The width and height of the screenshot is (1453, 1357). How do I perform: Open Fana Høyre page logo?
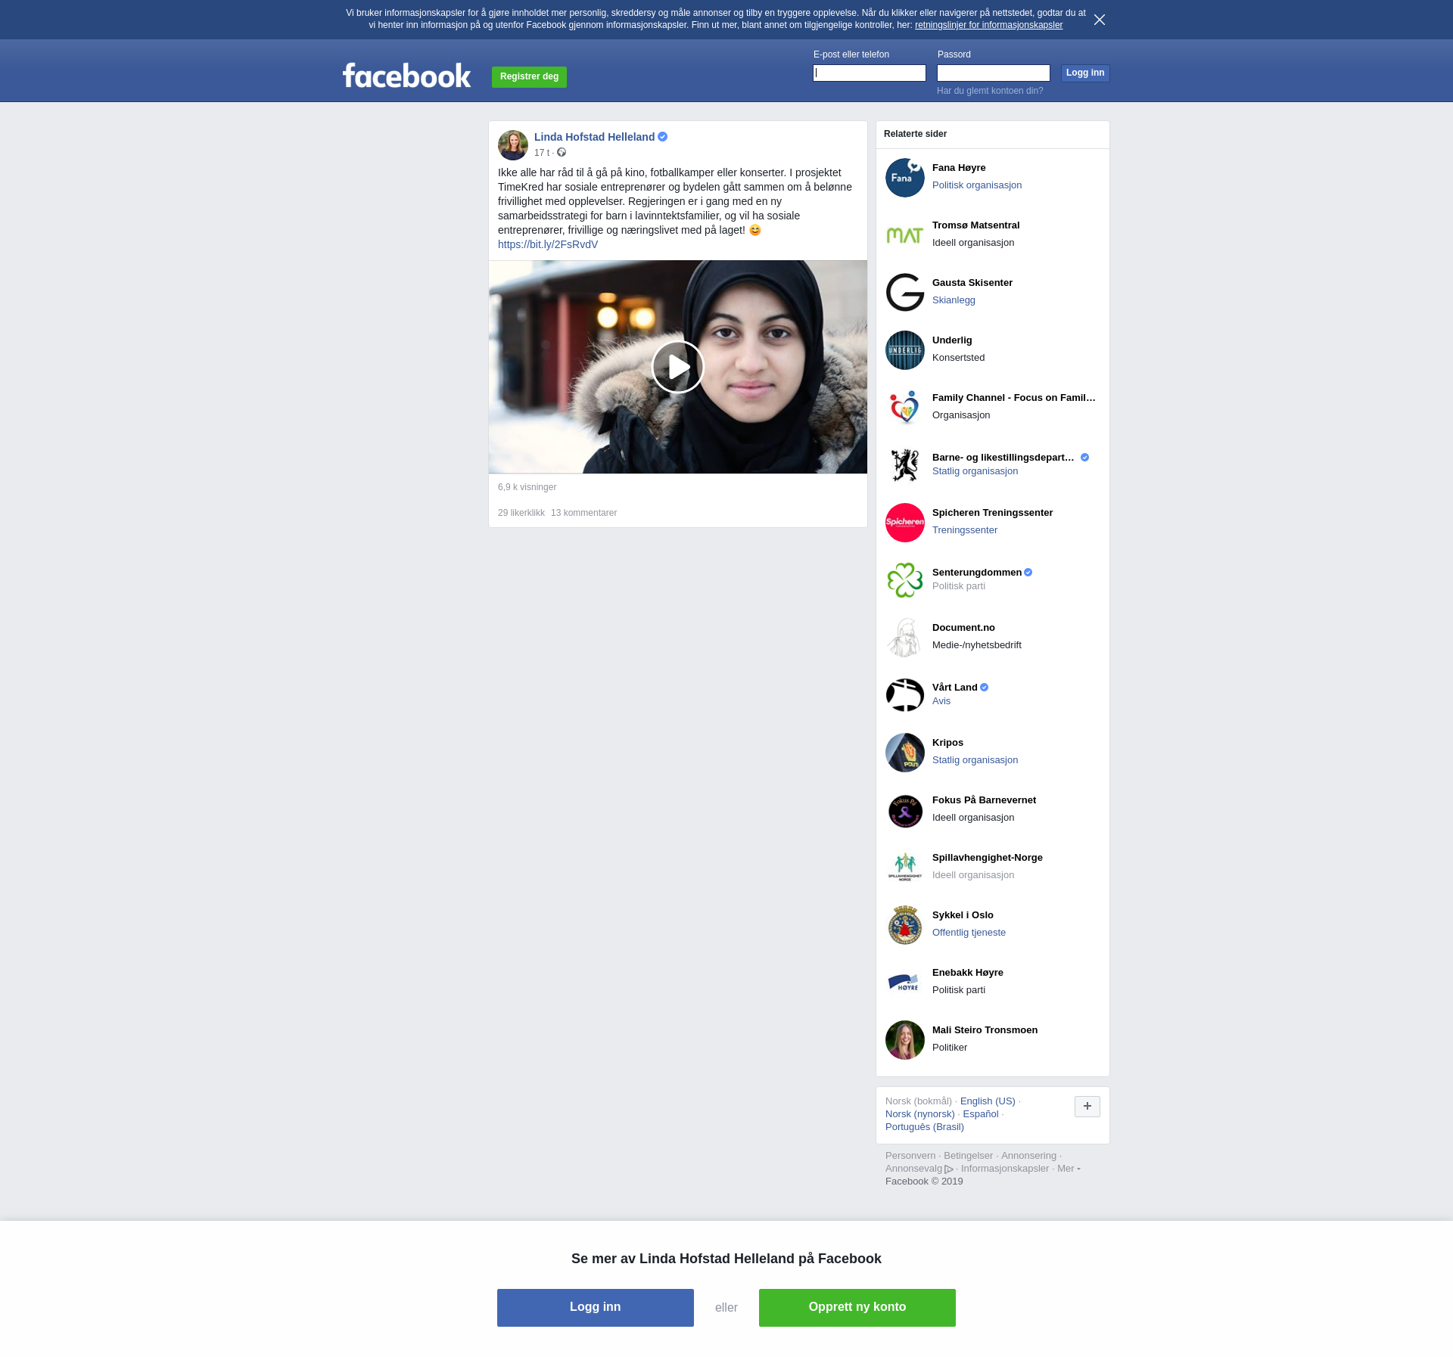[x=905, y=178]
